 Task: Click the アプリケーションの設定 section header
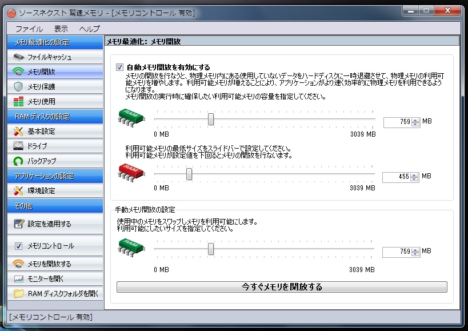point(55,176)
